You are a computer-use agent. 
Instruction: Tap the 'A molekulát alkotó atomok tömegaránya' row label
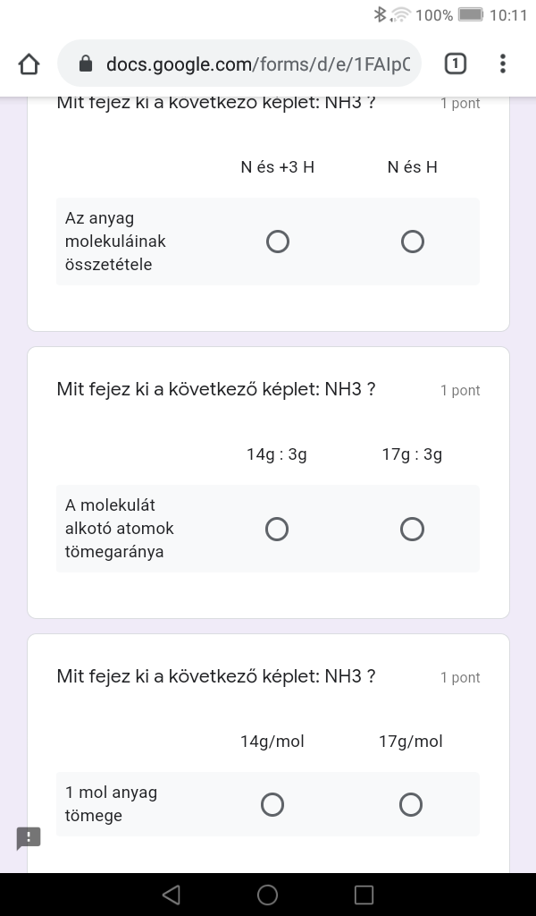point(120,529)
